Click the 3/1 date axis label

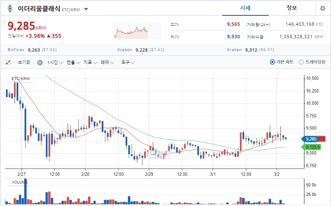pyautogui.click(x=213, y=174)
